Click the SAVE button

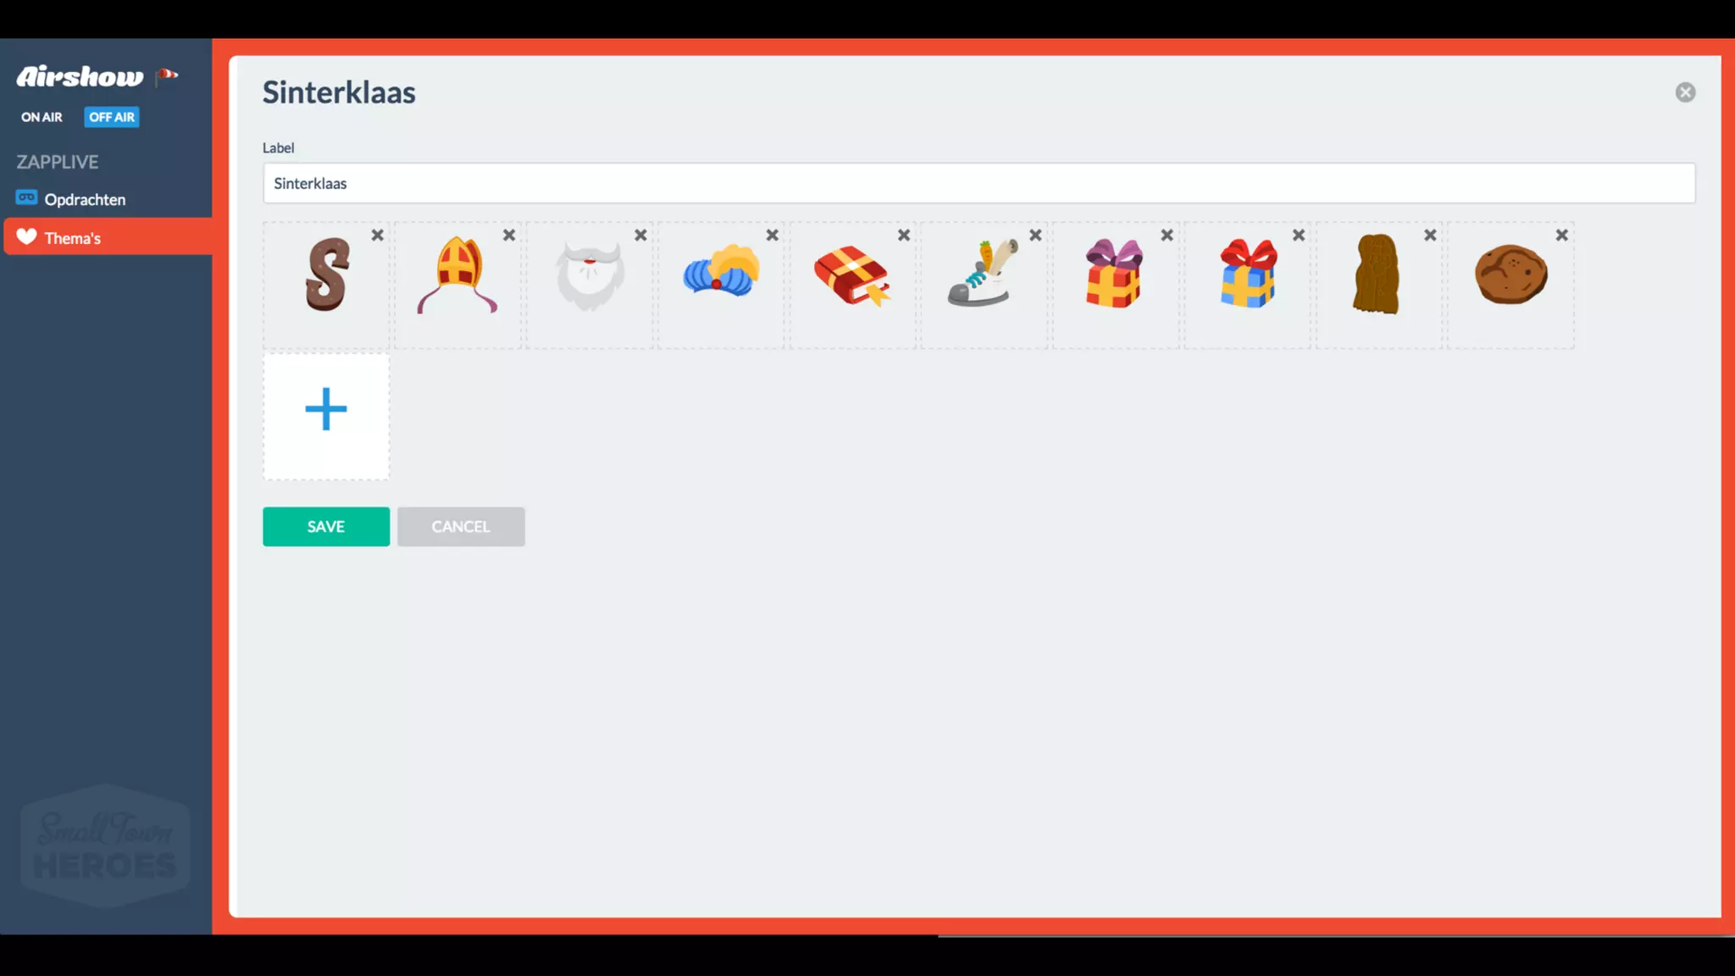pos(326,527)
